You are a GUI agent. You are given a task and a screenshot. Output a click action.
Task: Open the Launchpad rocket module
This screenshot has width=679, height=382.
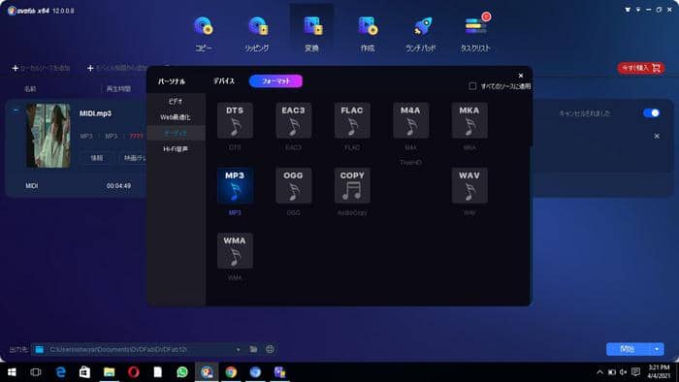(421, 34)
